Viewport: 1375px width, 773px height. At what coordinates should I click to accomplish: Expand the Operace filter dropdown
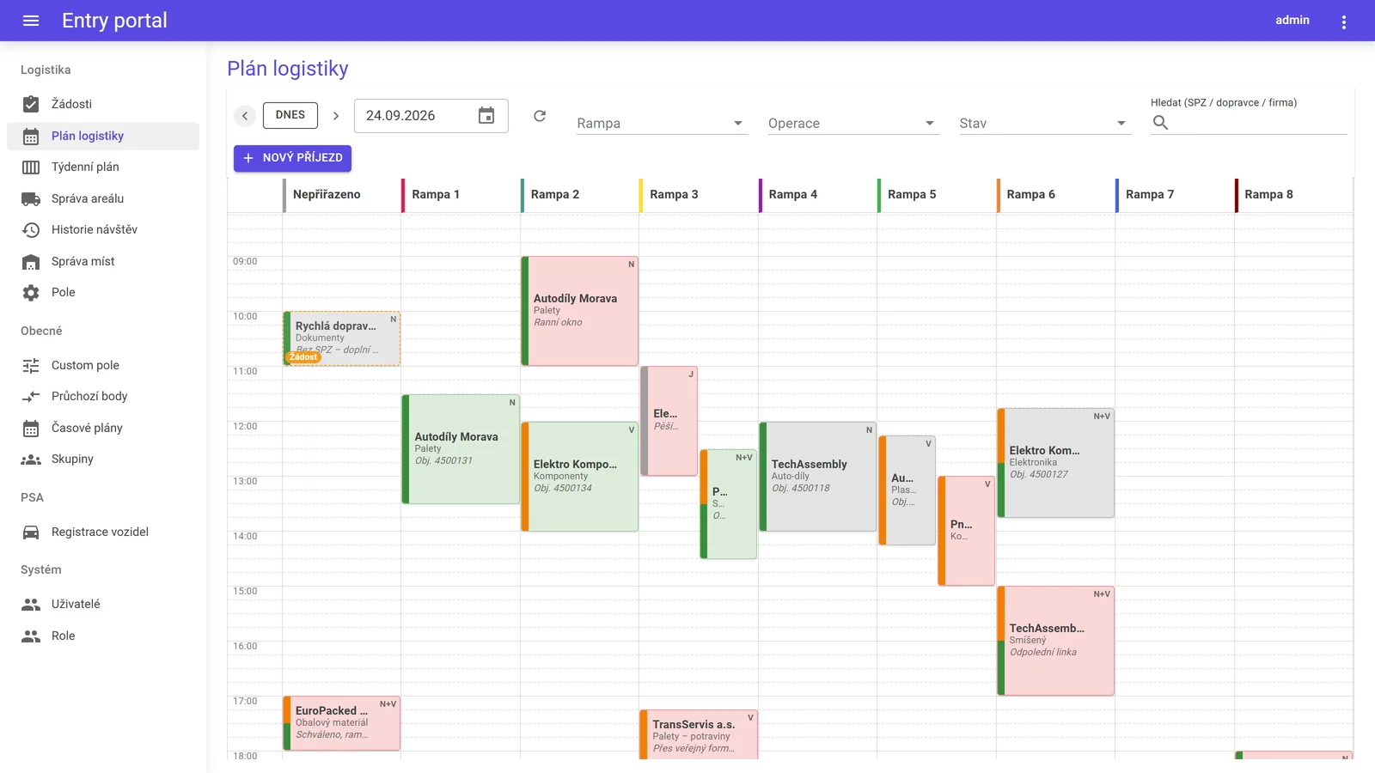click(x=852, y=123)
